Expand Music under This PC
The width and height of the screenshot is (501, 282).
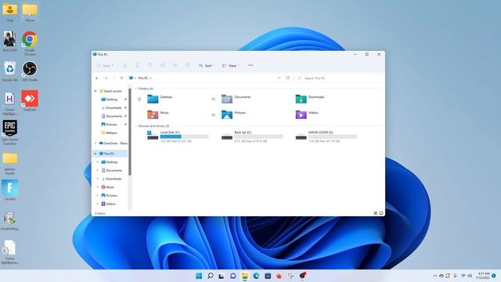98,187
